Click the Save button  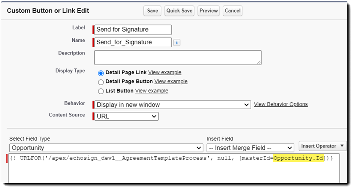point(152,11)
